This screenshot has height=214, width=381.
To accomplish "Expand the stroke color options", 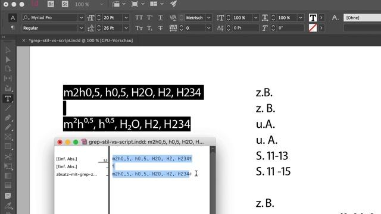I will point(321,28).
